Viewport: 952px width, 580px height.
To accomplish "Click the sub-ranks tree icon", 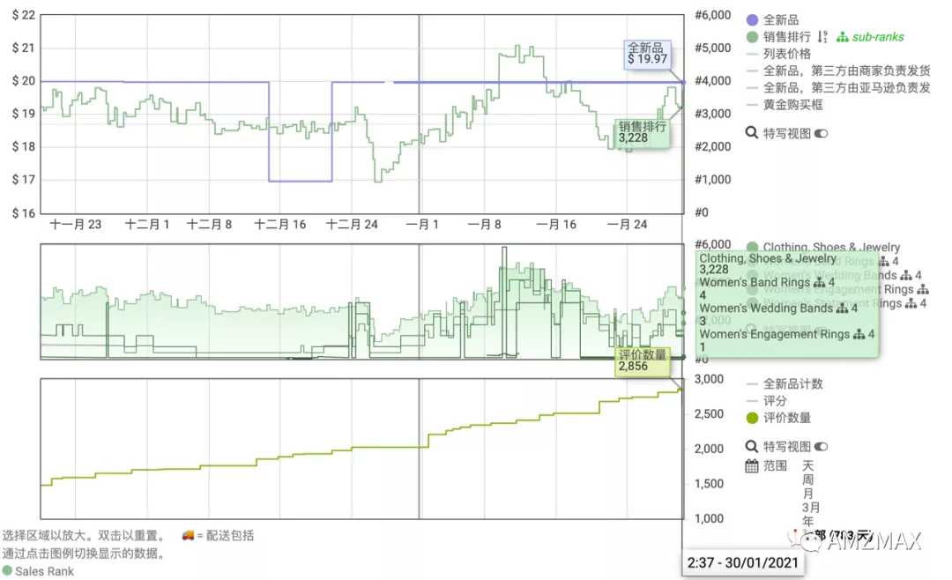I will pyautogui.click(x=842, y=38).
